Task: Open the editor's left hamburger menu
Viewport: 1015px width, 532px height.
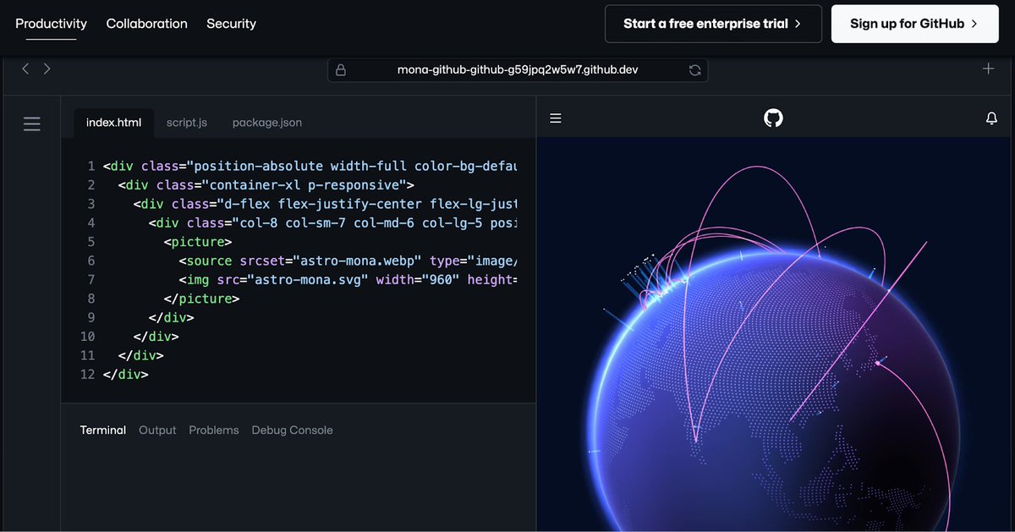Action: point(31,123)
